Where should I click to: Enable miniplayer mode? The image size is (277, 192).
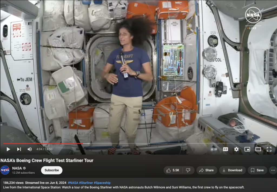point(247,149)
